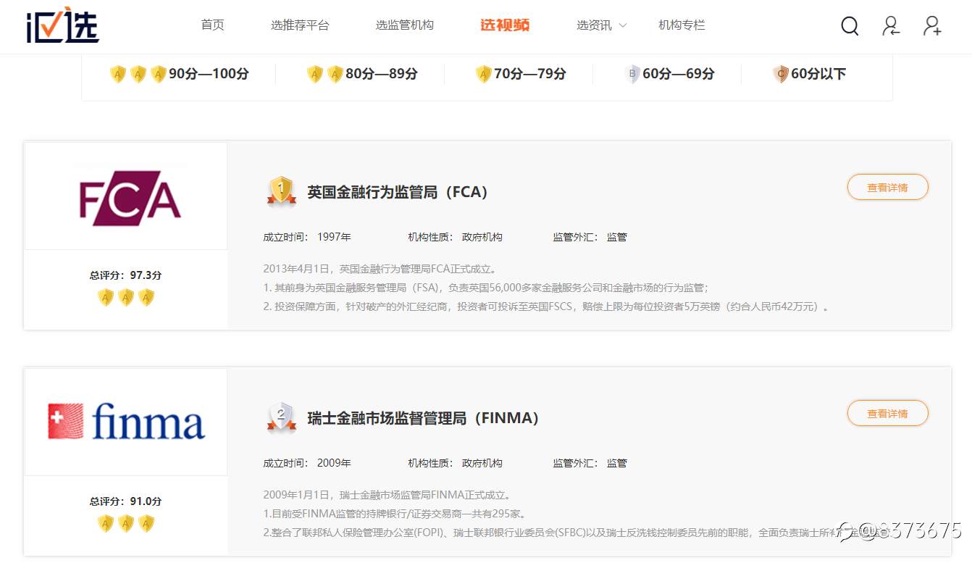Viewport: 972px width, 563px height.
Task: Click text 2013年4月1日 FCA正式成立
Action: [x=380, y=269]
